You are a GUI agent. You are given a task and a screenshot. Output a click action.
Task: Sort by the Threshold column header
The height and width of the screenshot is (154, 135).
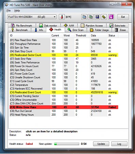click(x=82, y=36)
